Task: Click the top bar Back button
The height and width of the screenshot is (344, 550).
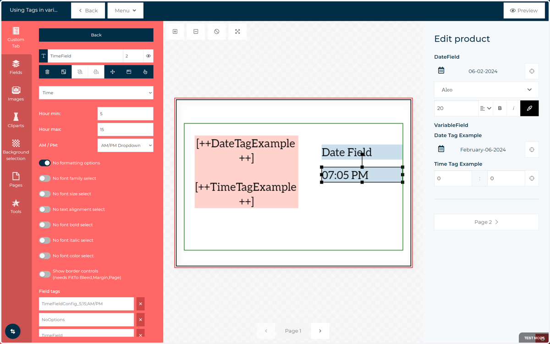Action: 88,11
